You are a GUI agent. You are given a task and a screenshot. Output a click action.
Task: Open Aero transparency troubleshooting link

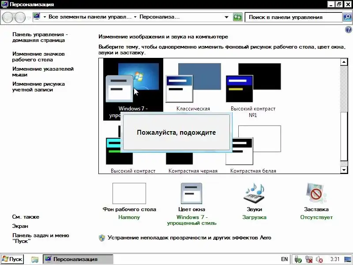tap(189, 238)
